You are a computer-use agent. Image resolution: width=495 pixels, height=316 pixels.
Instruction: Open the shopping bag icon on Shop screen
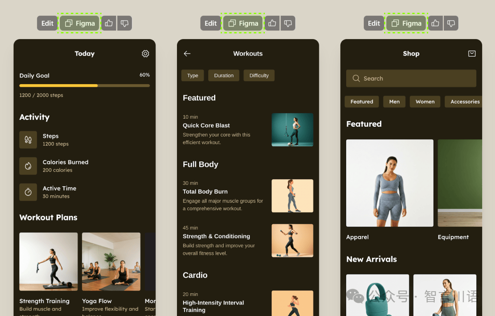(x=472, y=54)
